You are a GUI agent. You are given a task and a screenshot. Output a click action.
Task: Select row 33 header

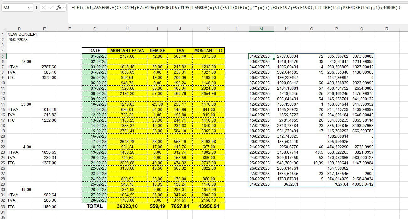point(3,207)
